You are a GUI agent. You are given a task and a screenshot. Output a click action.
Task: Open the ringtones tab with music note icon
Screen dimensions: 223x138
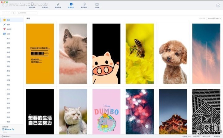58,5
